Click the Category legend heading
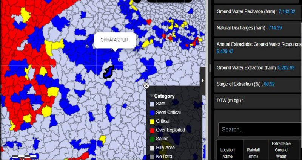This screenshot has width=302, height=160. [x=164, y=96]
